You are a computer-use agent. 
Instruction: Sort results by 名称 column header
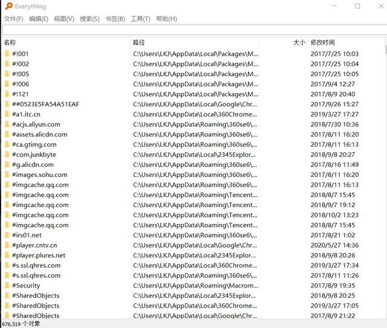66,42
